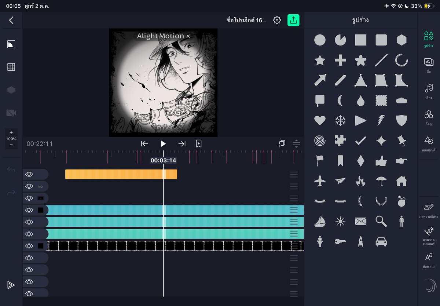The height and width of the screenshot is (306, 440).
Task: Open the วัตถุ (object) tab
Action: pos(429,118)
